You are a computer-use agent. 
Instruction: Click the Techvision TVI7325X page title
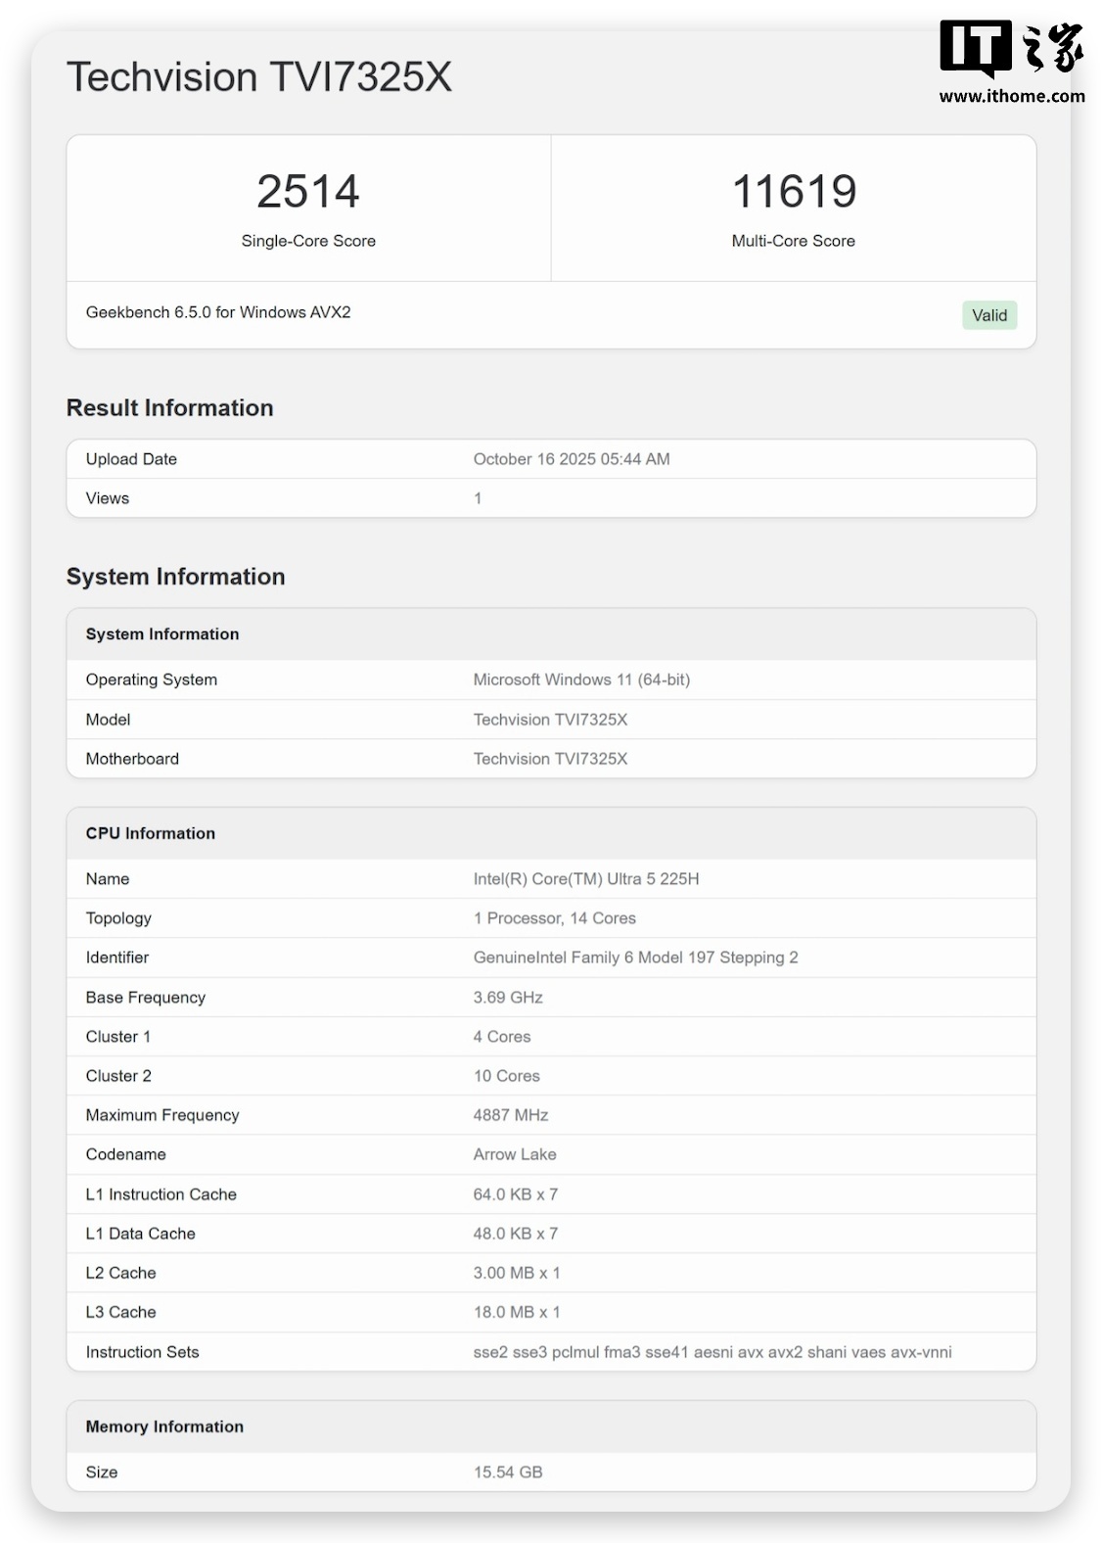click(259, 78)
